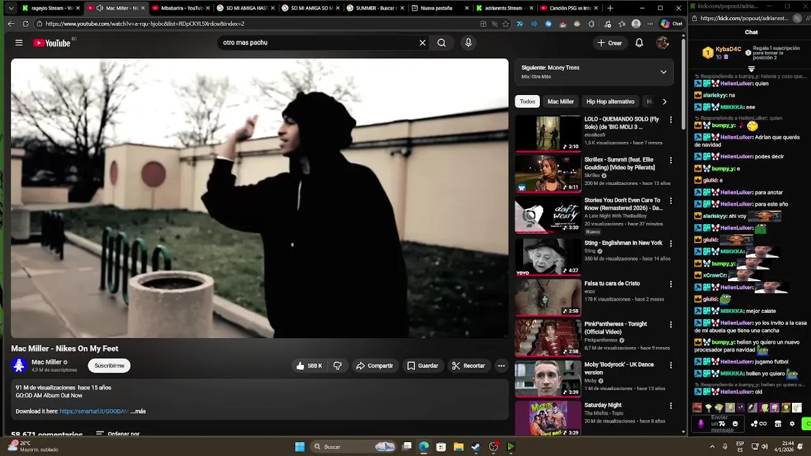Open options for PinkPantheress Tonight video
This screenshot has width=811, height=456.
click(671, 324)
